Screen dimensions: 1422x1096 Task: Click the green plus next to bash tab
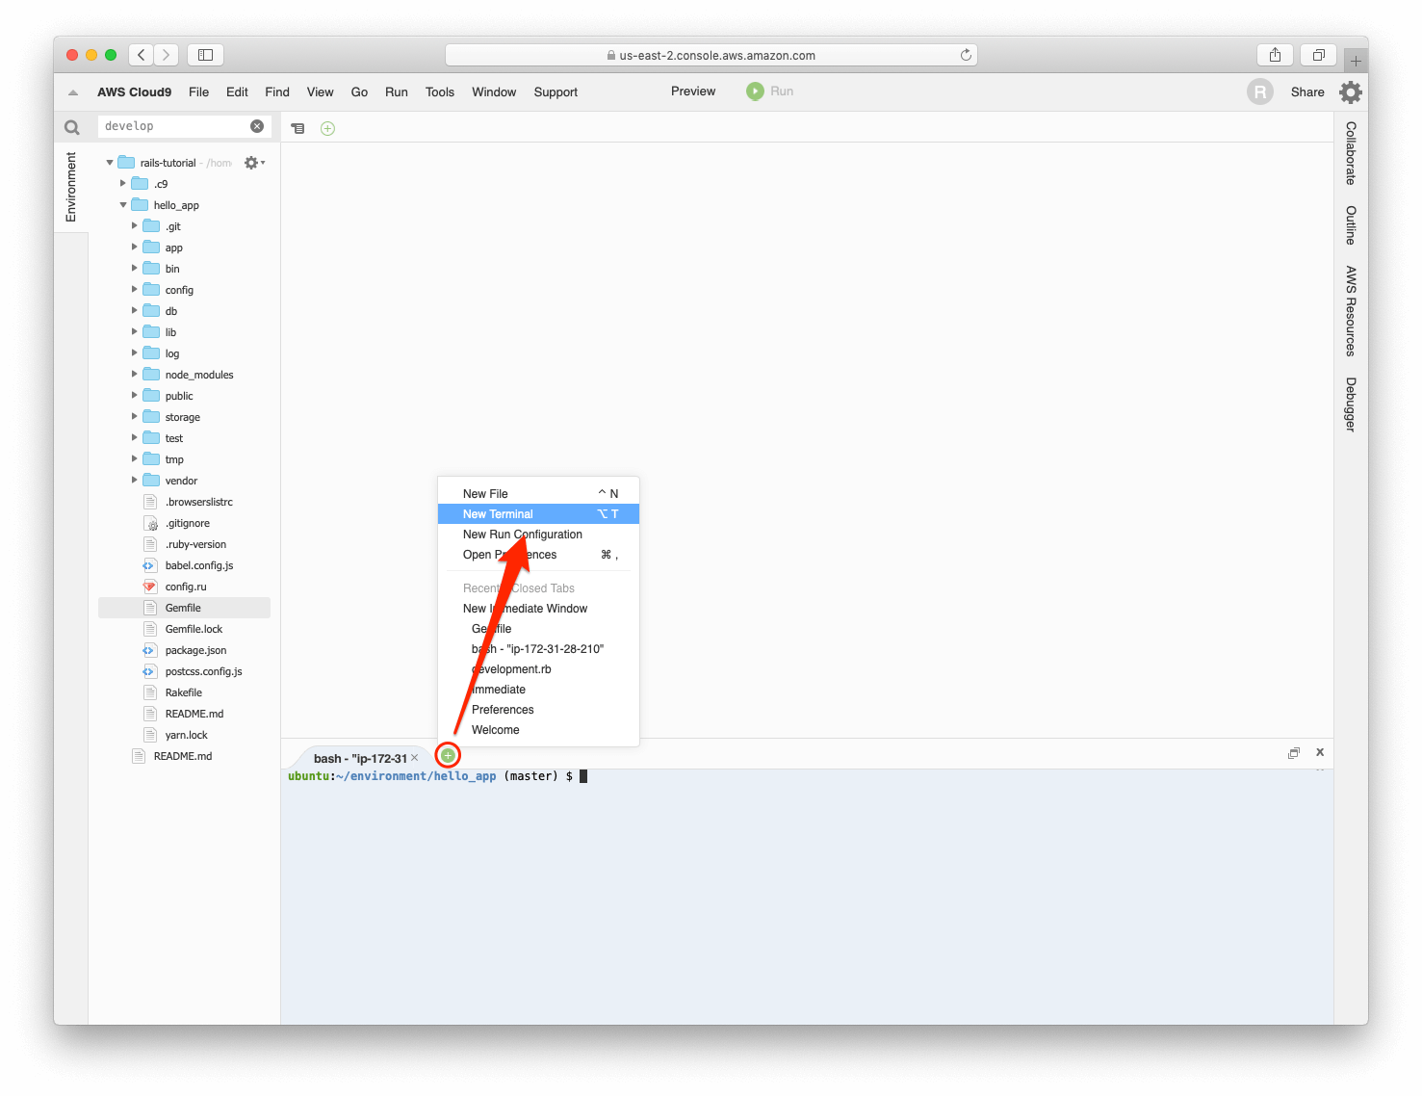tap(448, 755)
